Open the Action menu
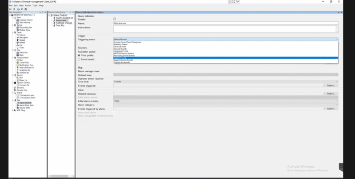This screenshot has width=355, height=179. coord(28,5)
